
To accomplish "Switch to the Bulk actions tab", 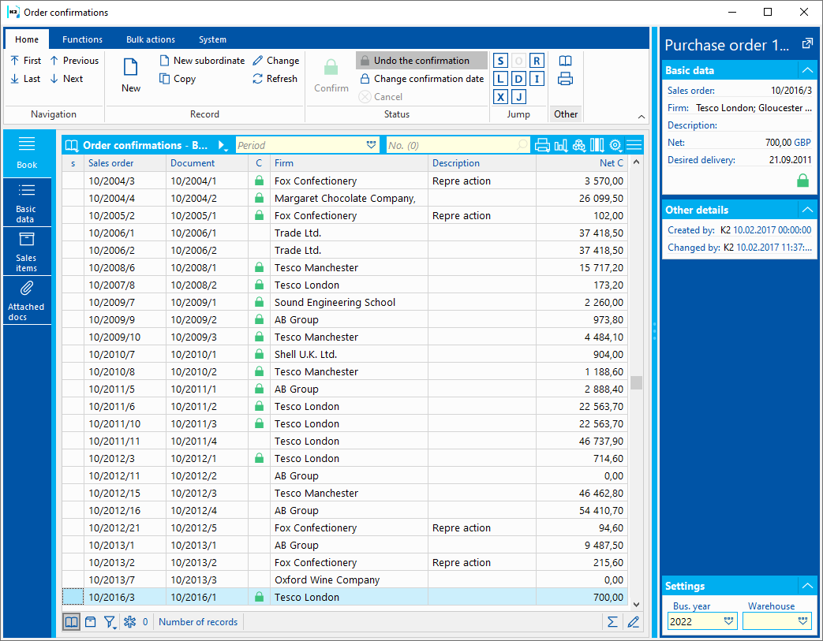I will pos(151,39).
